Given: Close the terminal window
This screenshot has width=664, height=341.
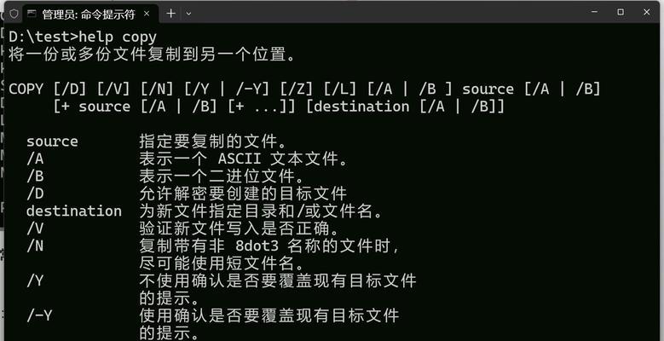Looking at the screenshot, I should [647, 12].
